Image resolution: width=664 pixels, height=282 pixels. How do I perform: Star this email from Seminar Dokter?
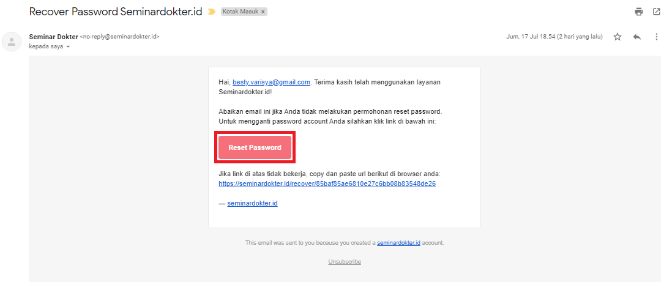617,37
